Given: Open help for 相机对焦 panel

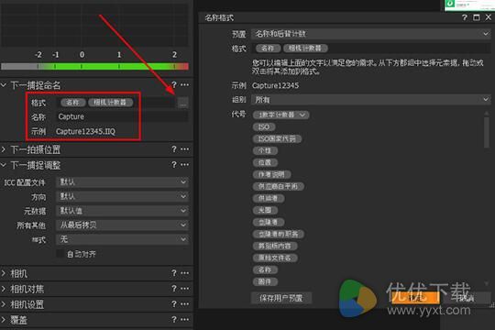Looking at the screenshot, I should coord(174,289).
